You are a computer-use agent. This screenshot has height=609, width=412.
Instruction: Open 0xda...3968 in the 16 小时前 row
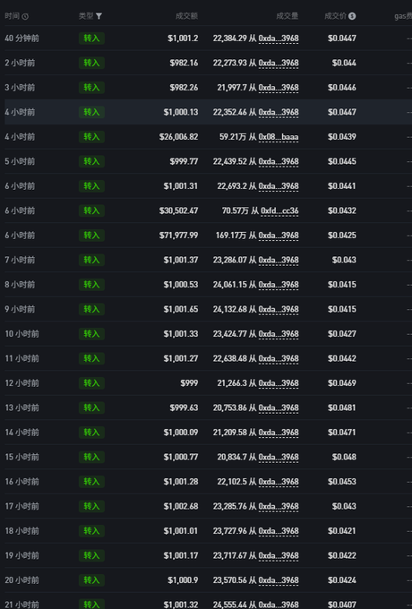(279, 482)
